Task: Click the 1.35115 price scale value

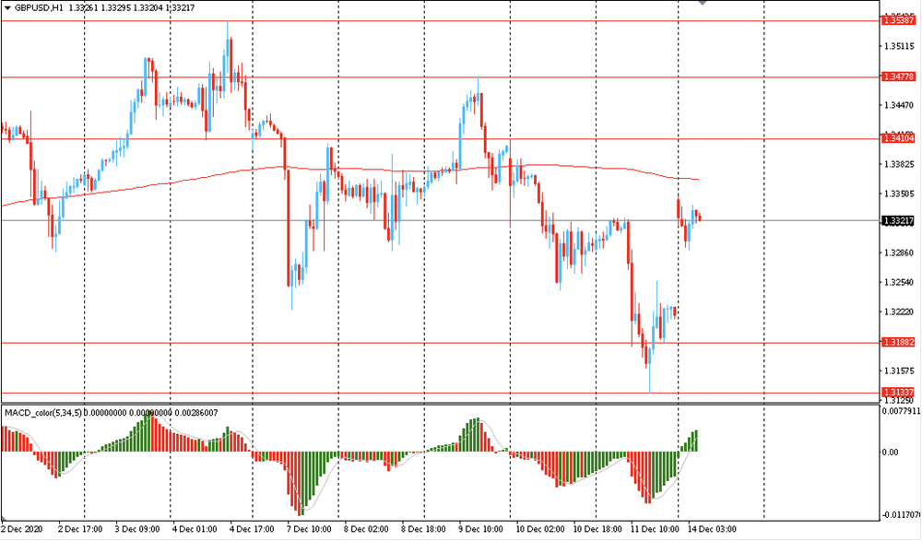Action: coord(899,46)
